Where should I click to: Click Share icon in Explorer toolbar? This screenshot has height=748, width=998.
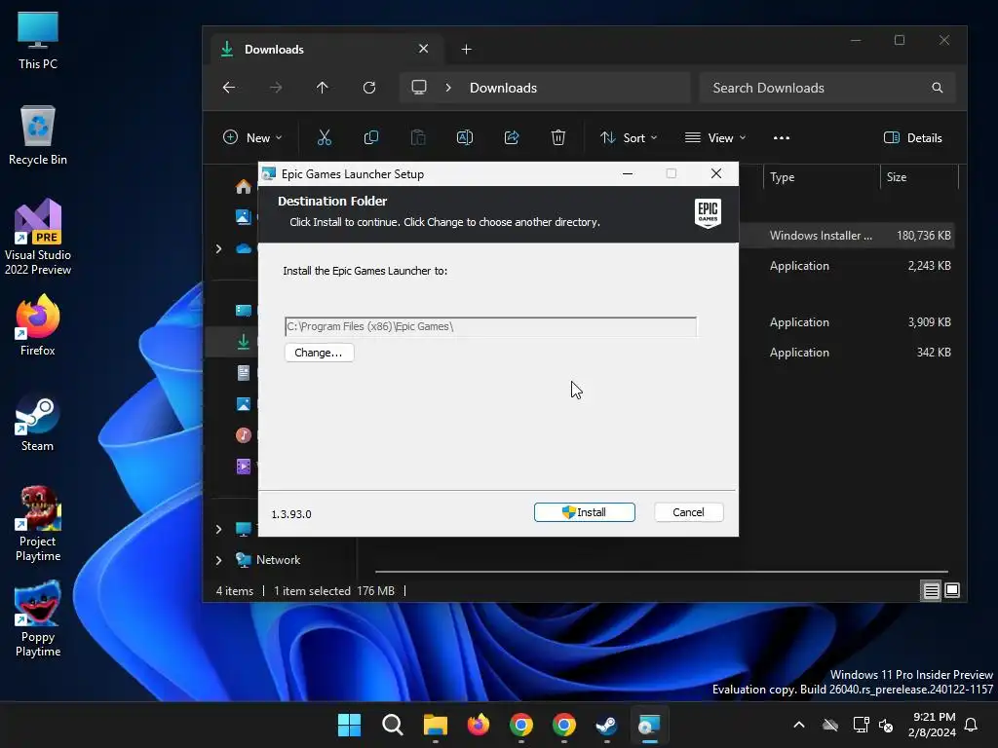(x=512, y=137)
